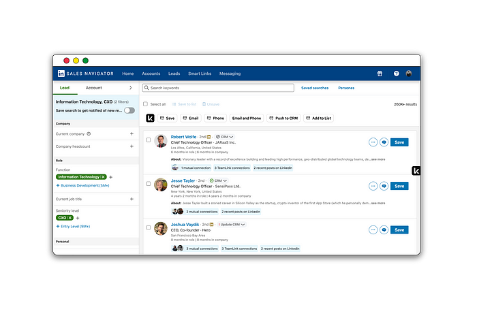Expand Jesse Tayler's About with see more
Screen dimensions: 477x318
tap(378, 203)
